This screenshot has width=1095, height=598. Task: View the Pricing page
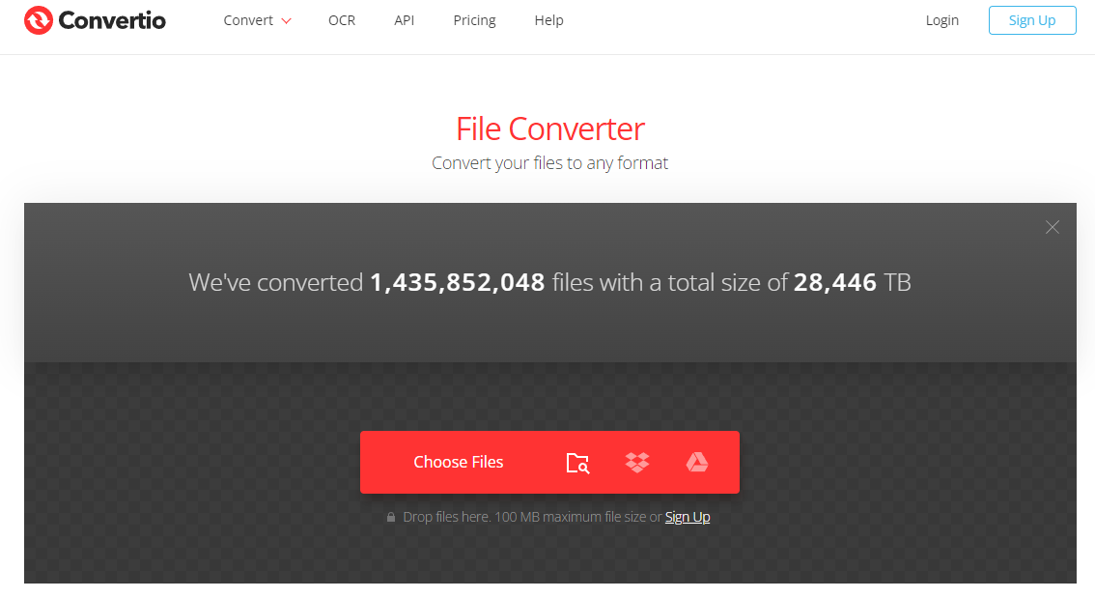tap(474, 21)
